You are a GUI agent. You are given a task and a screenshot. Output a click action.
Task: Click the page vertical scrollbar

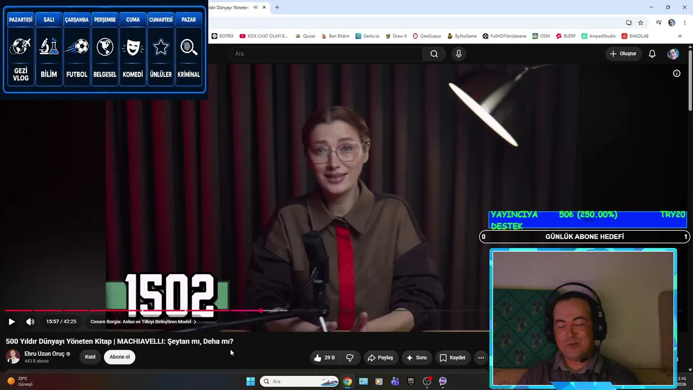pyautogui.click(x=690, y=80)
